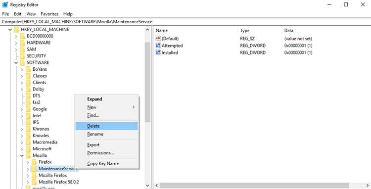Open Permissions... from the context menu
Image resolution: width=371 pixels, height=189 pixels.
[x=106, y=153]
